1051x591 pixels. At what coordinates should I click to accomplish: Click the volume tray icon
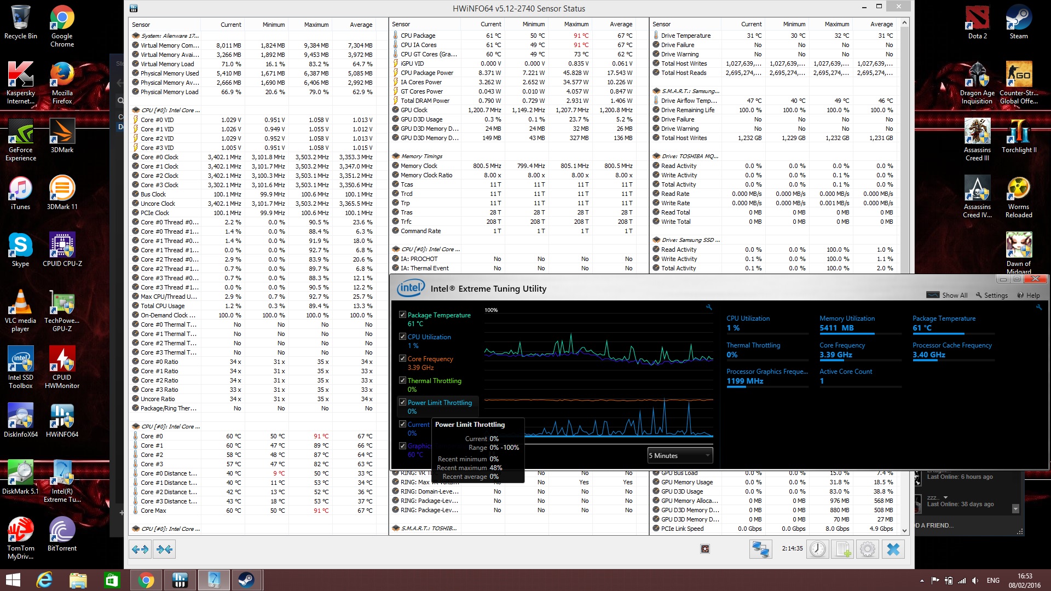click(x=975, y=581)
